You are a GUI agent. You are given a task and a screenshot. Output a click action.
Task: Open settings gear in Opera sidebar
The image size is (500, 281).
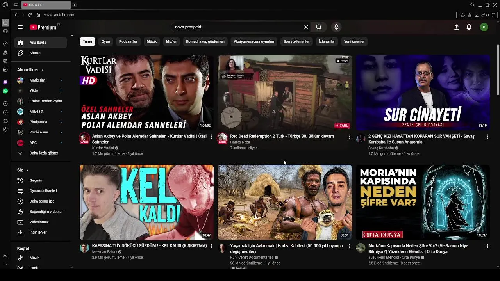(5, 130)
